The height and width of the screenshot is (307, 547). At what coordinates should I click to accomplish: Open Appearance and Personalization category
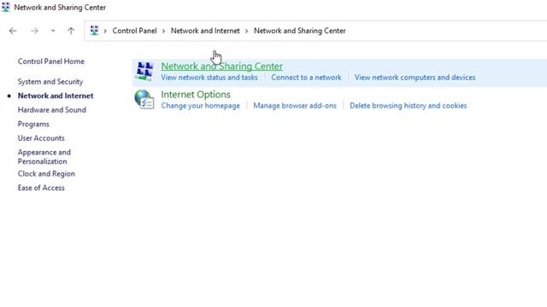44,157
